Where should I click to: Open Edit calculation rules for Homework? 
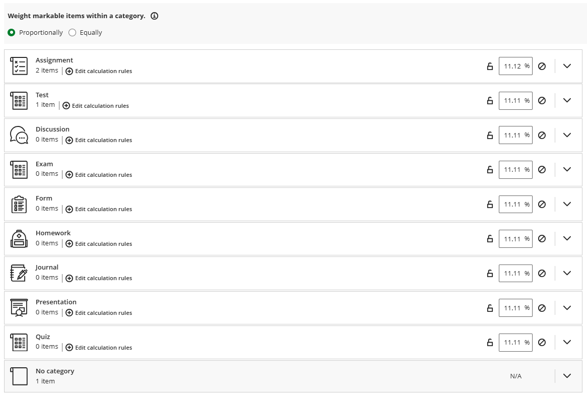99,244
